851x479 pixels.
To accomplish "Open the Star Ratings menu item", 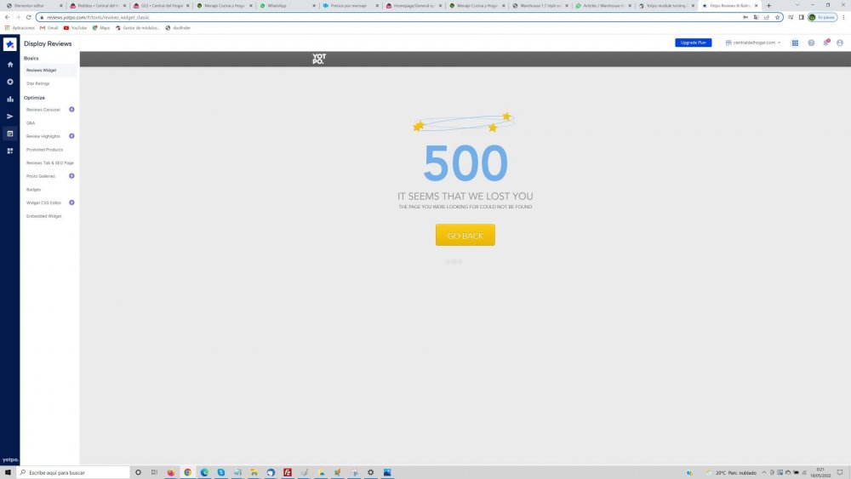I will [x=38, y=83].
